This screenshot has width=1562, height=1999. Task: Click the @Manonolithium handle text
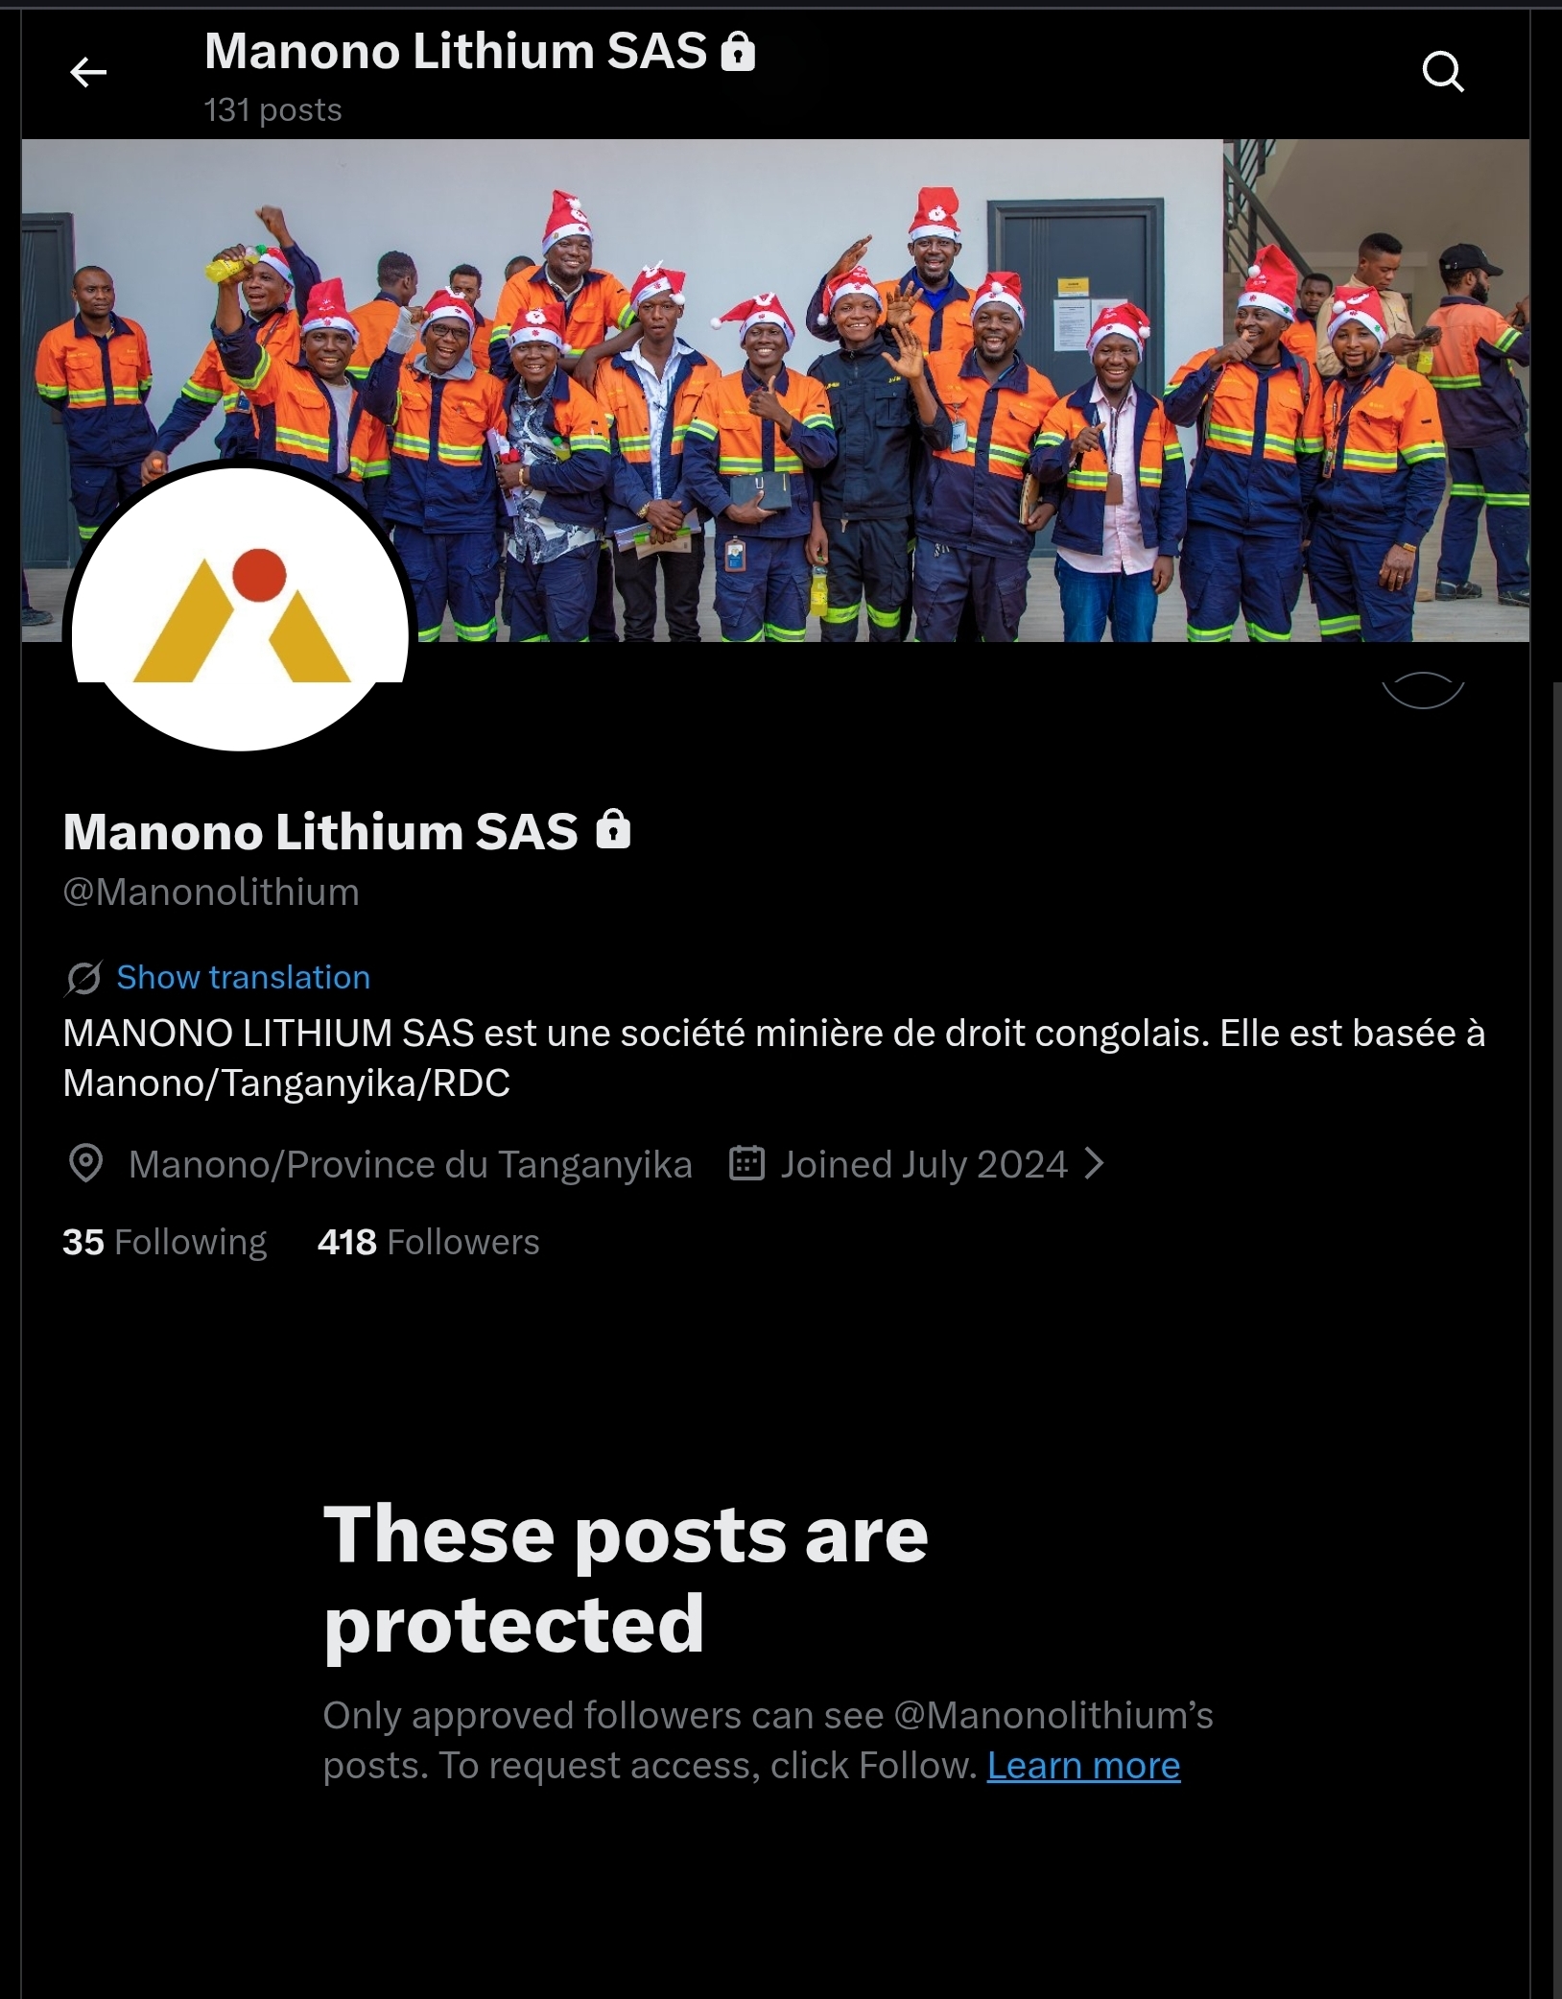coord(211,892)
